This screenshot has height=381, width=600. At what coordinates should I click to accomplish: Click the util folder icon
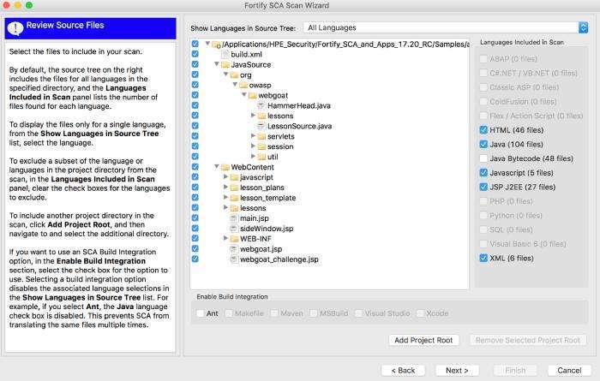pos(261,157)
